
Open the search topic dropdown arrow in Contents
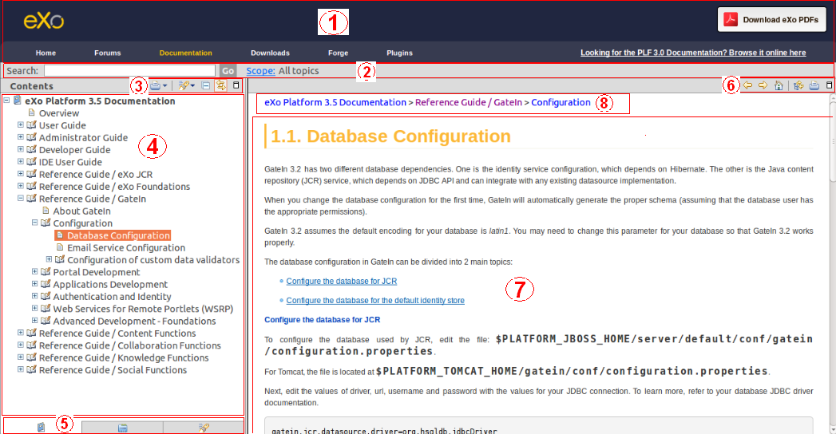click(192, 85)
